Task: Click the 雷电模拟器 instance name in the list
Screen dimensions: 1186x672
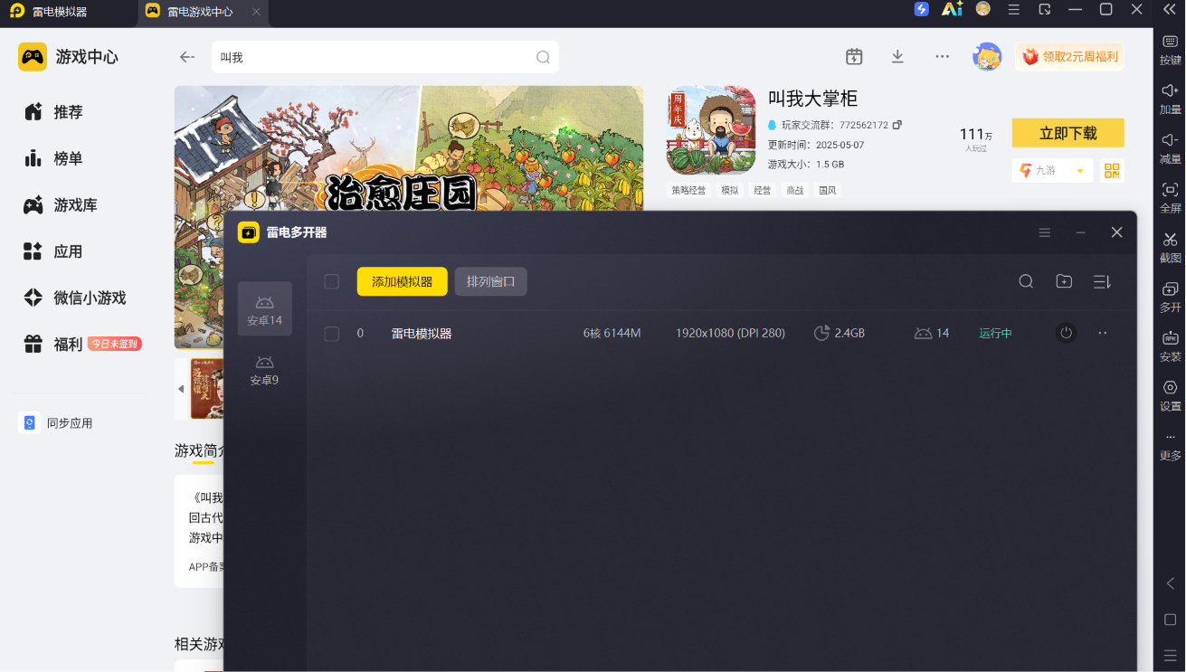Action: pyautogui.click(x=422, y=333)
